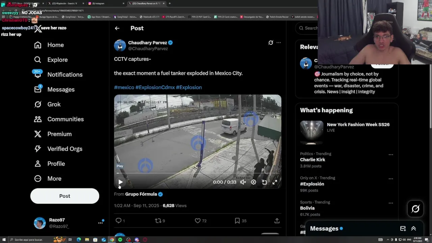
Task: Click the white Post button
Action: [x=65, y=196]
